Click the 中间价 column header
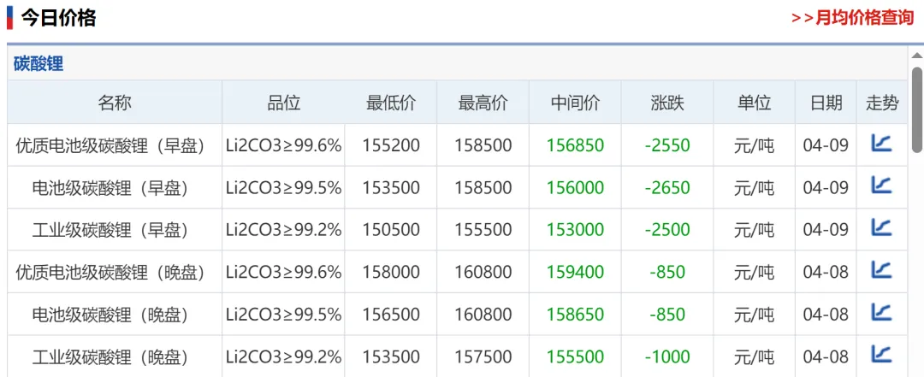This screenshot has height=377, width=924. [x=575, y=103]
